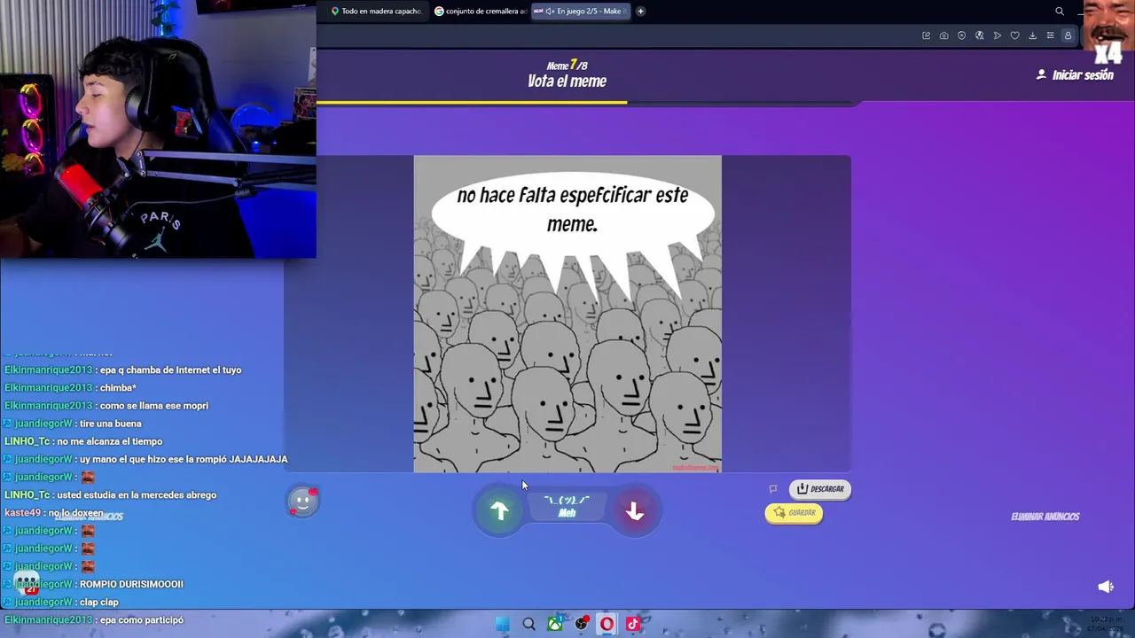
Task: Click chat message 'epa q chamba de Internet el tuyo'
Action: (x=170, y=370)
